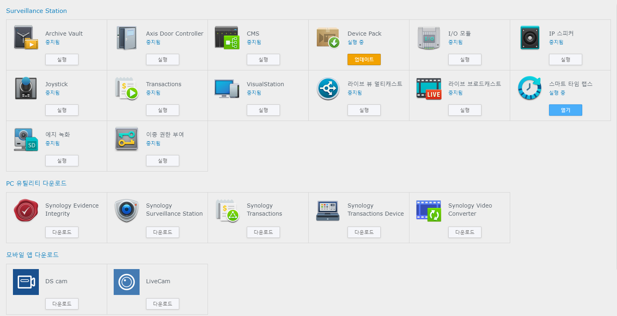Click the Transactions receipt icon

(127, 88)
